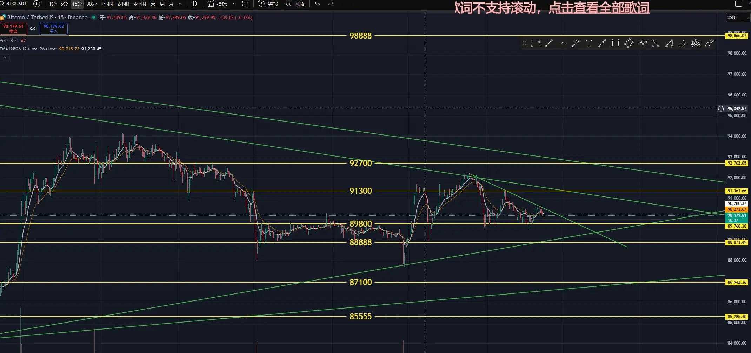This screenshot has width=751, height=353.
Task: Select the arrow-marker line tool
Action: pyautogui.click(x=602, y=43)
